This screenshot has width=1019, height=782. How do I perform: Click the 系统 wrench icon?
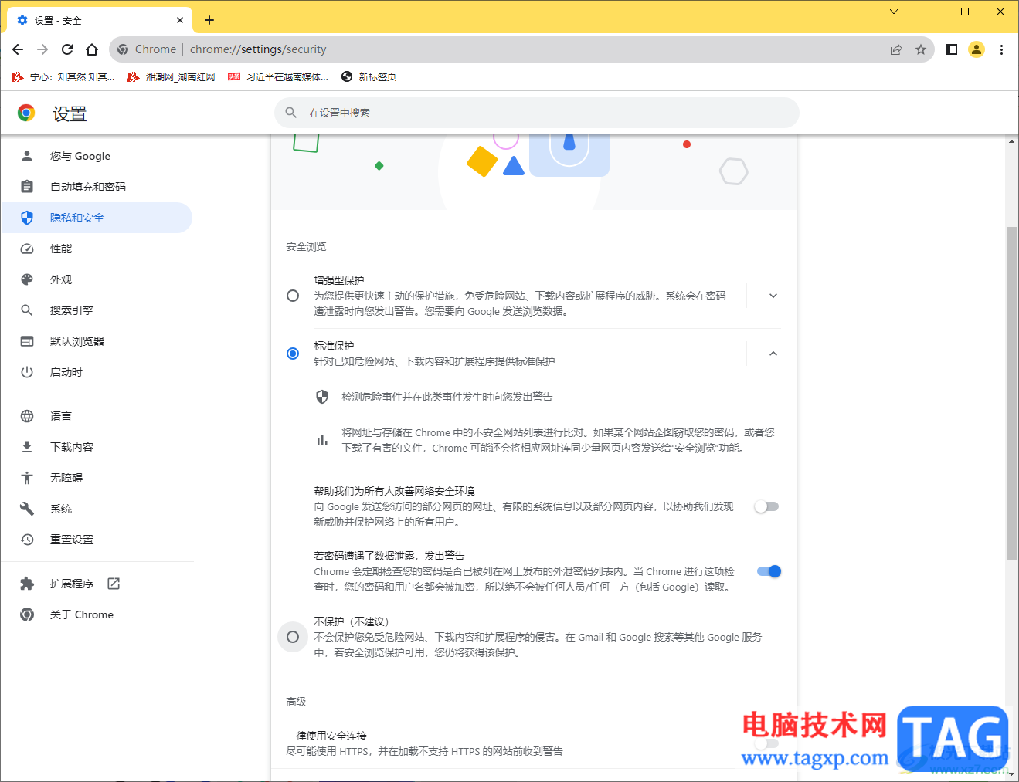pyautogui.click(x=27, y=509)
